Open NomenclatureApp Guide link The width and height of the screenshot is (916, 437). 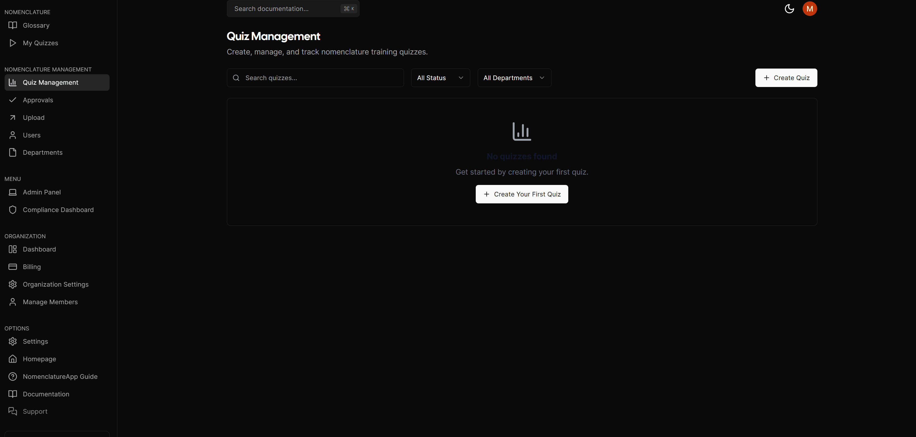(x=60, y=376)
